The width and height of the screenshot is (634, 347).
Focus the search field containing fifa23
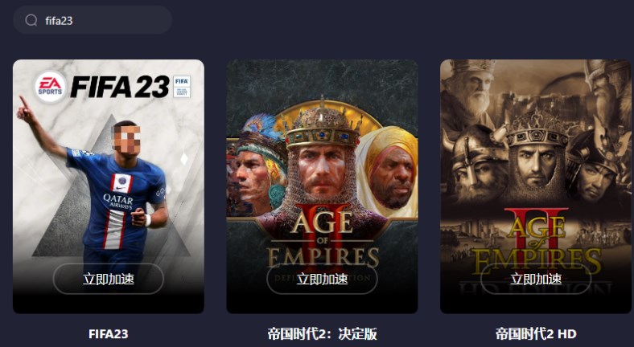pyautogui.click(x=93, y=20)
